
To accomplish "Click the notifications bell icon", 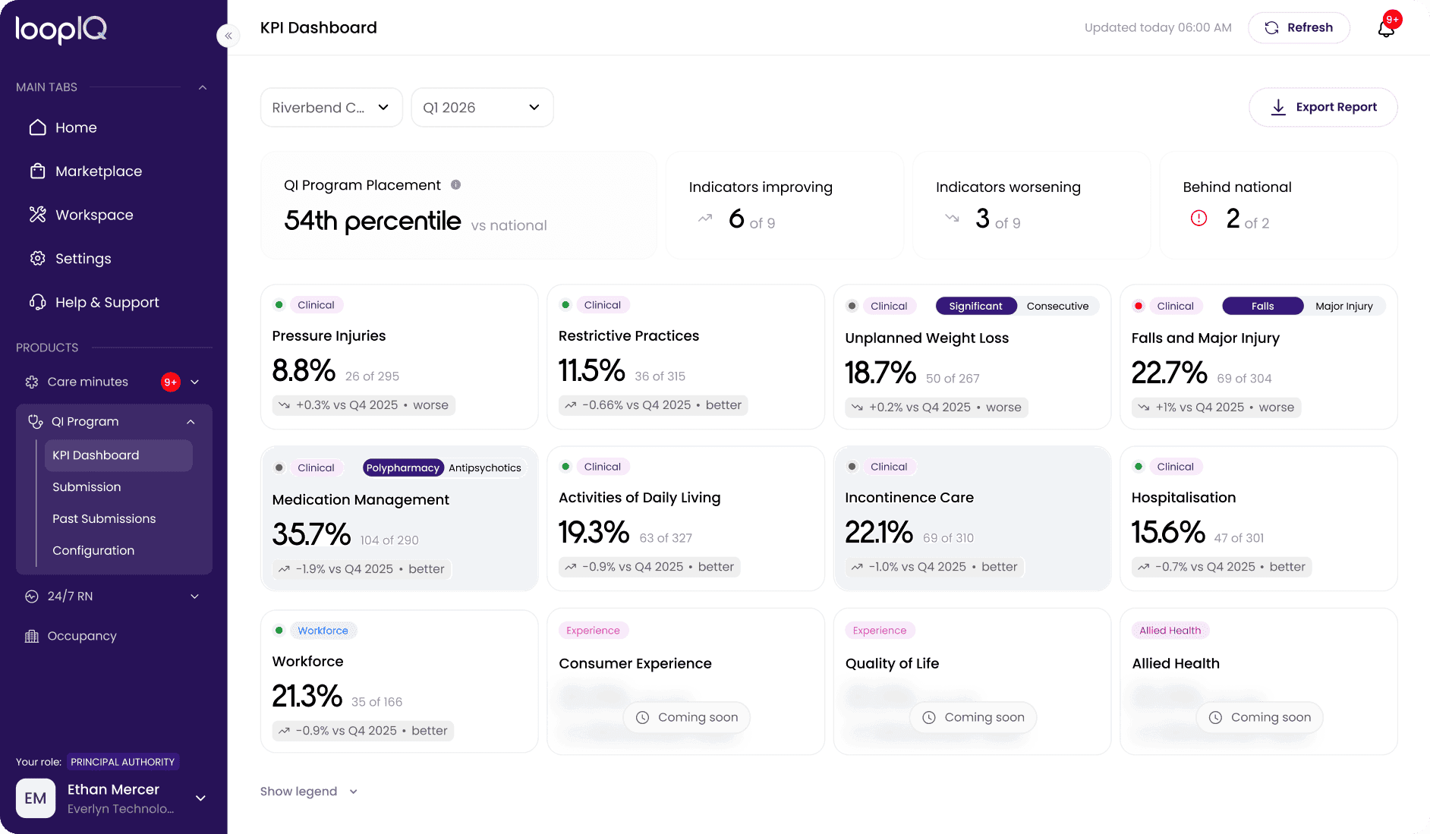I will pos(1386,28).
